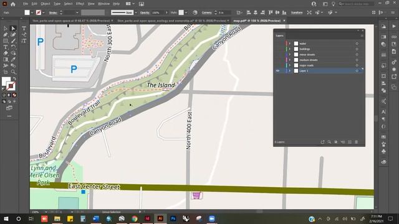Toggle visibility of Layer 1

tap(278, 71)
